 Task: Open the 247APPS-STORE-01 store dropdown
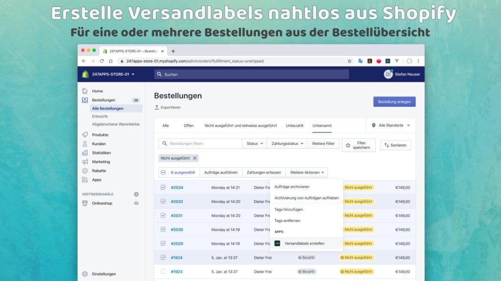point(113,74)
